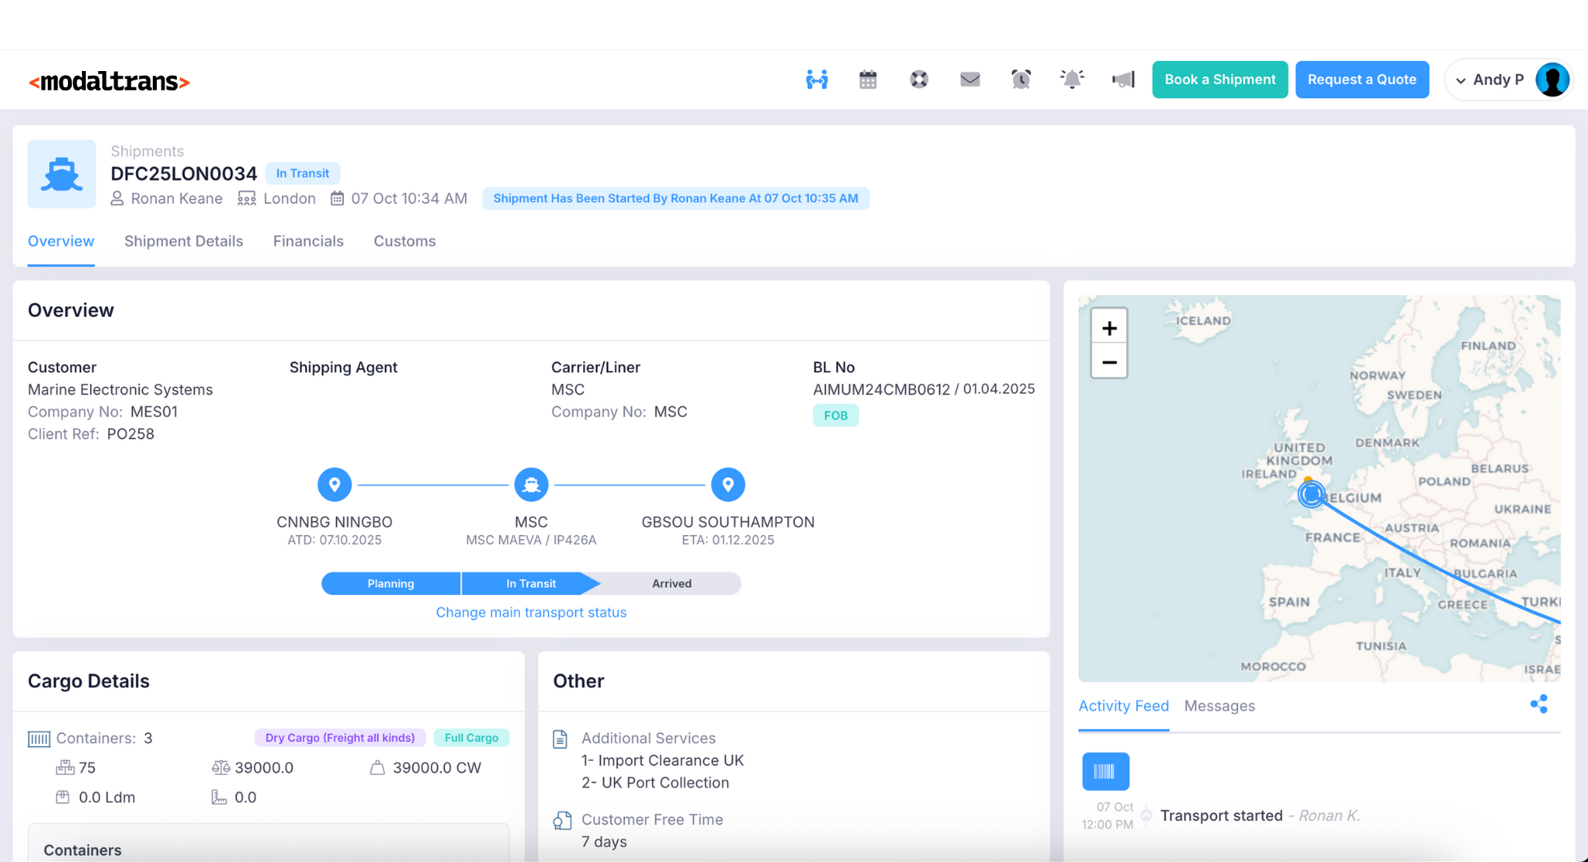Open the calendar icon in the header
1588x862 pixels.
867,79
